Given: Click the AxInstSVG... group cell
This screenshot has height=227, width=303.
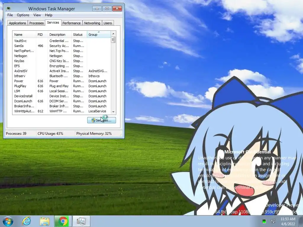Looking at the screenshot, I should click(98, 71).
